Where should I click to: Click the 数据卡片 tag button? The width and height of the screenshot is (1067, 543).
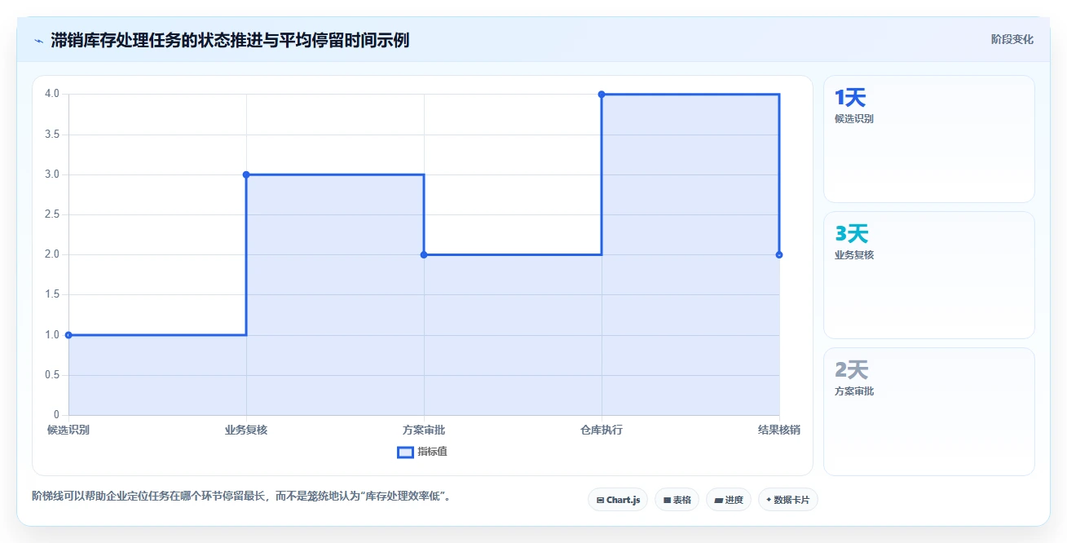point(787,500)
